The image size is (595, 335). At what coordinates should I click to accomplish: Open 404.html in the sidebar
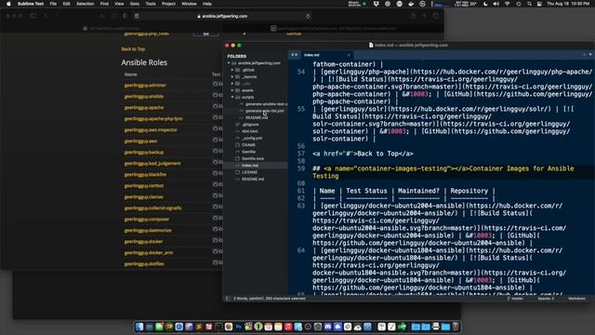pos(250,131)
